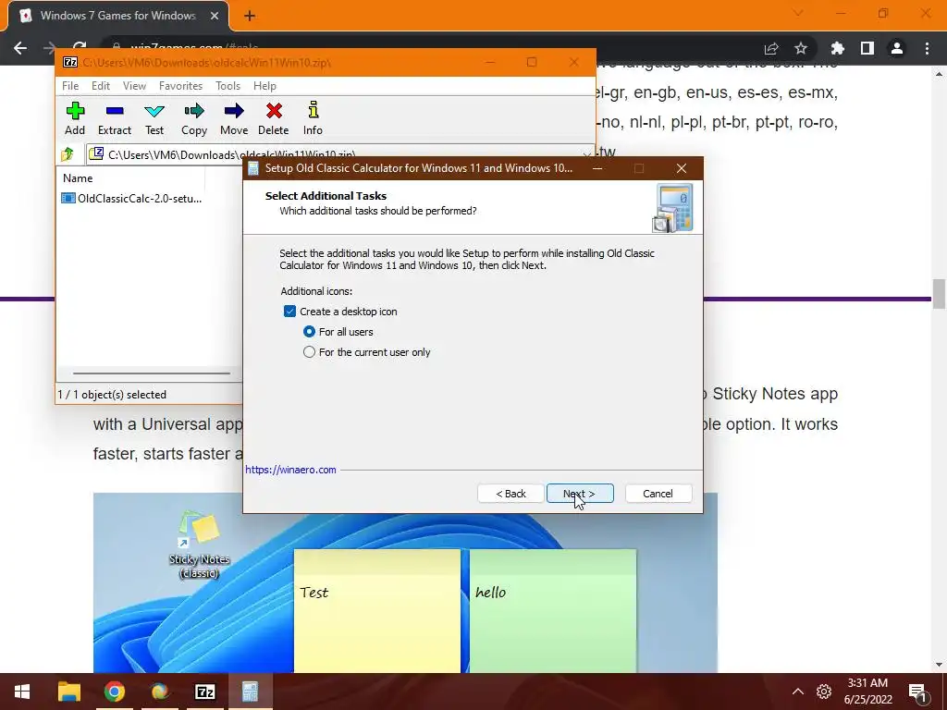Select For all users radio option
Image resolution: width=947 pixels, height=710 pixels.
tap(309, 332)
